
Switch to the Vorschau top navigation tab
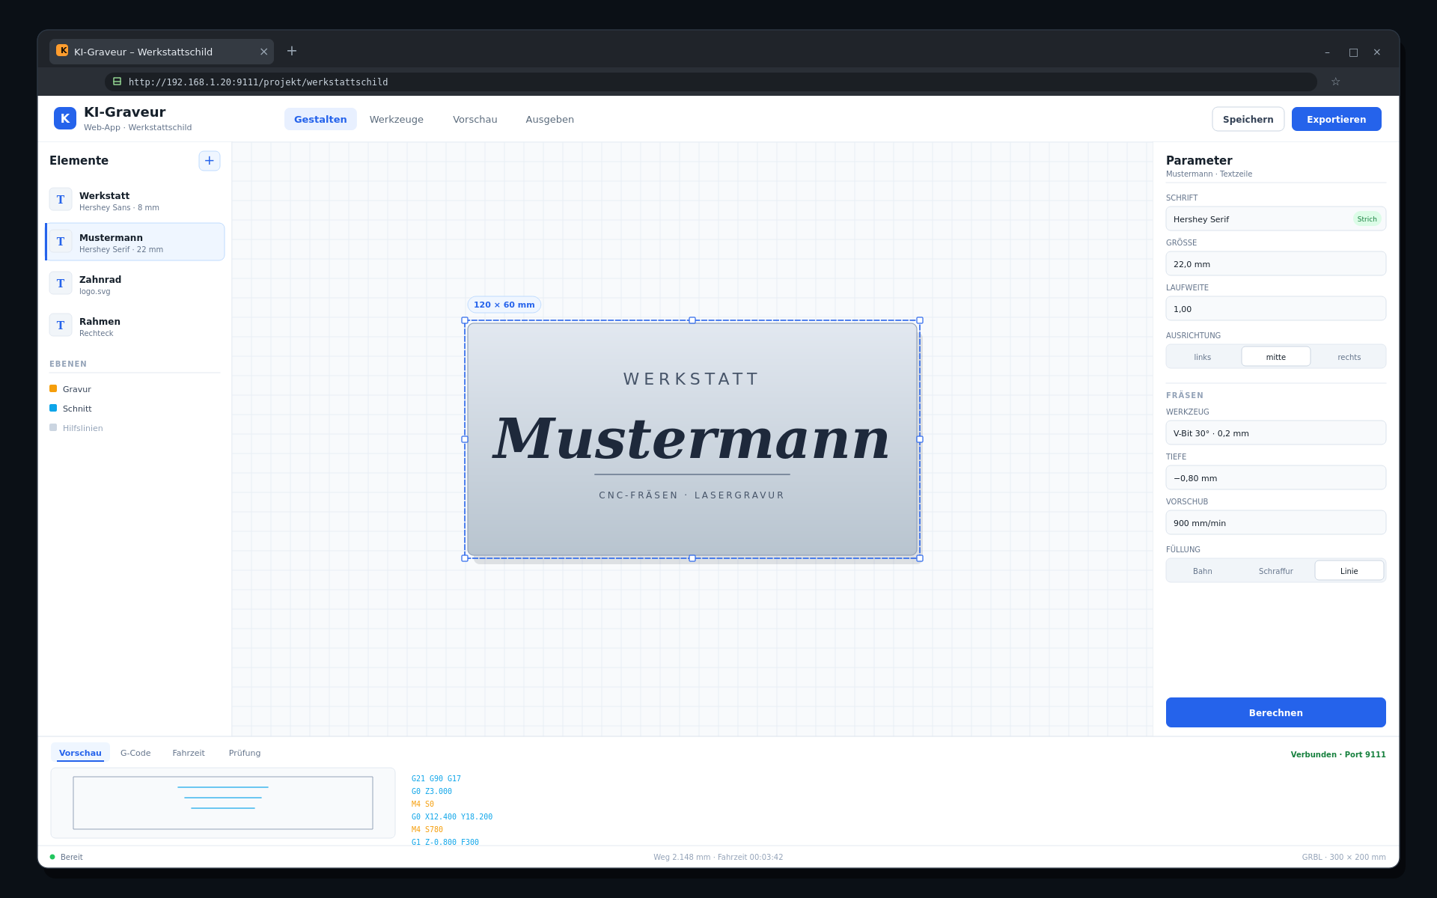475,119
